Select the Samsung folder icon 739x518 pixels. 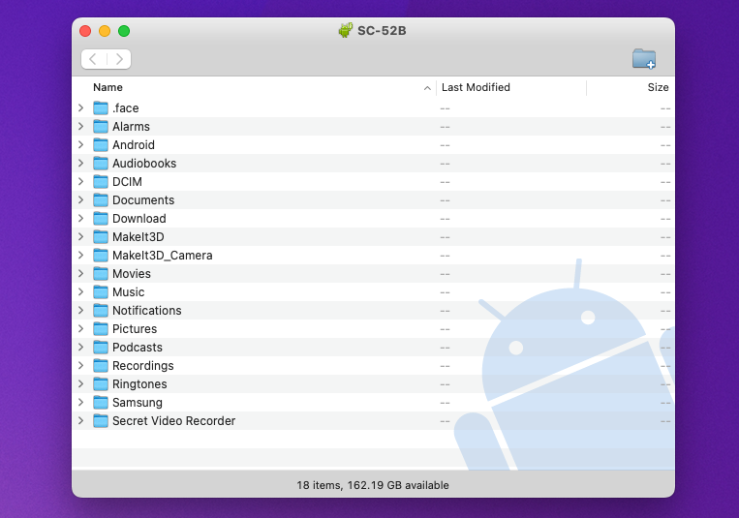[x=101, y=403]
